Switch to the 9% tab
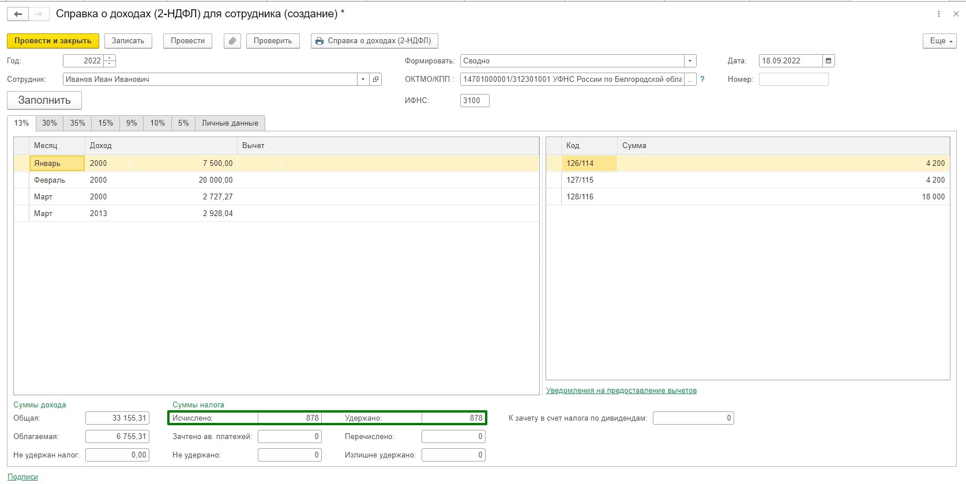 click(x=131, y=123)
